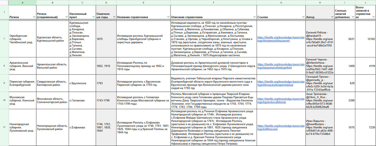Select author cell 'Иван Варыгин'
The image size is (376, 146).
[320, 128]
